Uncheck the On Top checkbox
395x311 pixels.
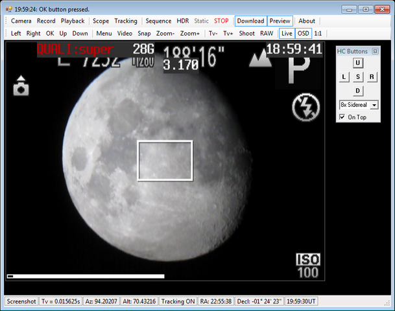click(x=342, y=117)
